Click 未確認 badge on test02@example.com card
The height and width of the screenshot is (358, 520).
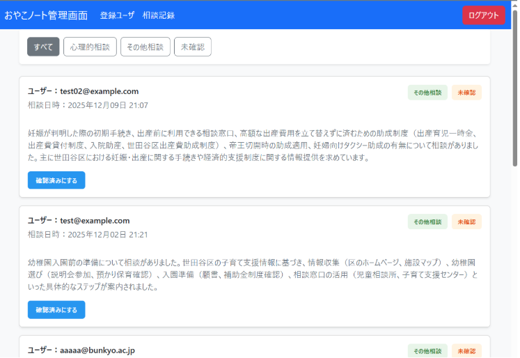[466, 93]
